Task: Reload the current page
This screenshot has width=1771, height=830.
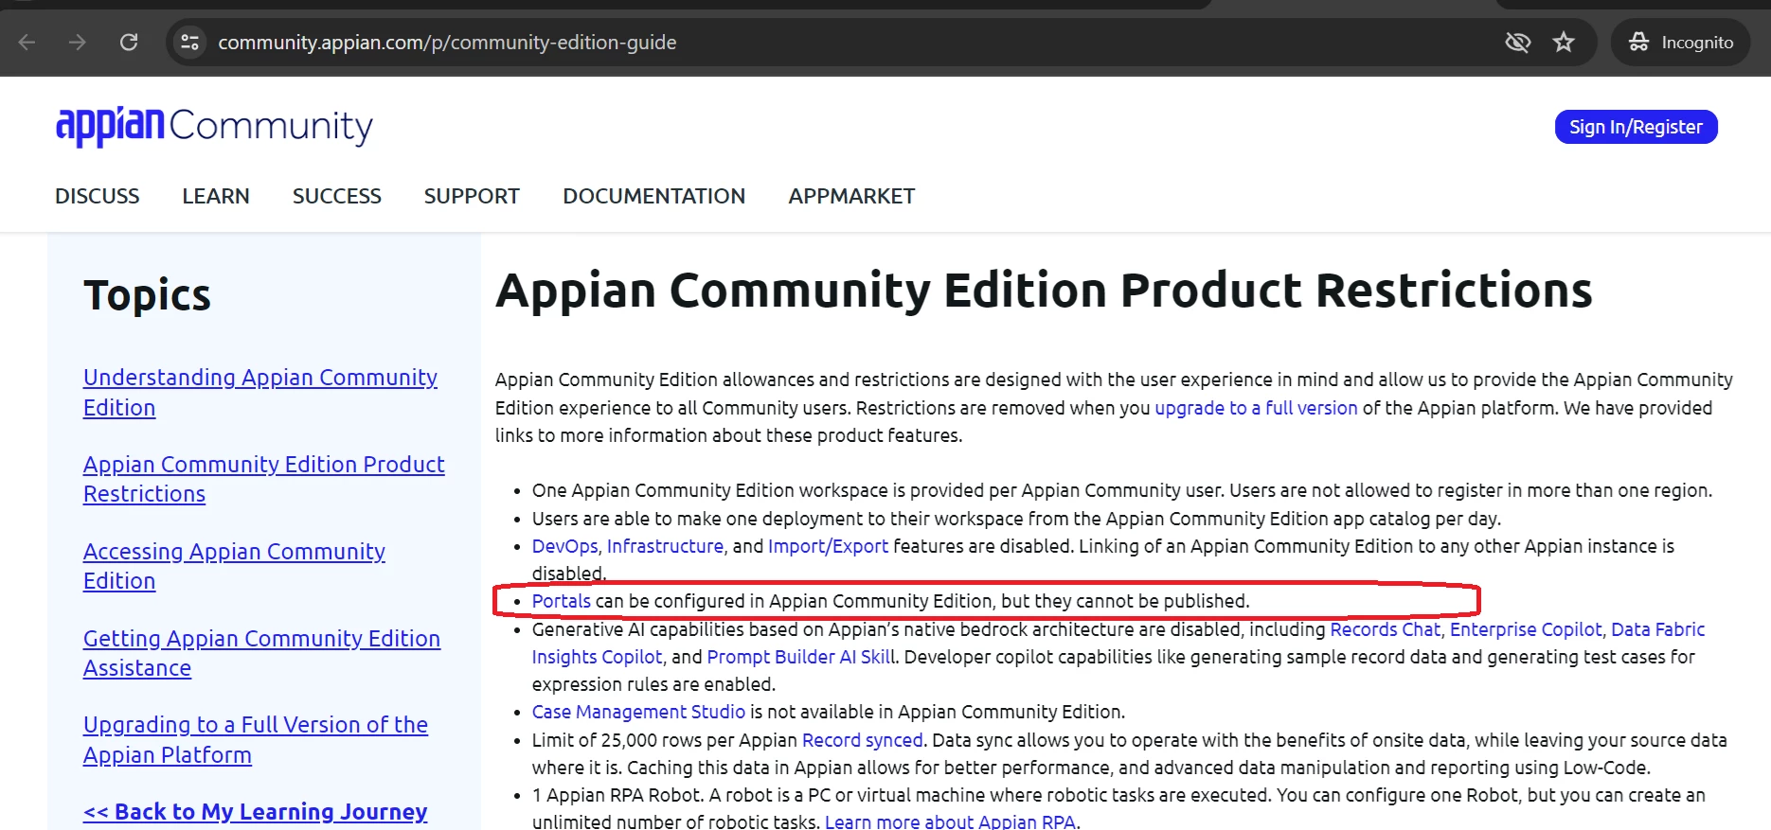Action: pyautogui.click(x=129, y=42)
